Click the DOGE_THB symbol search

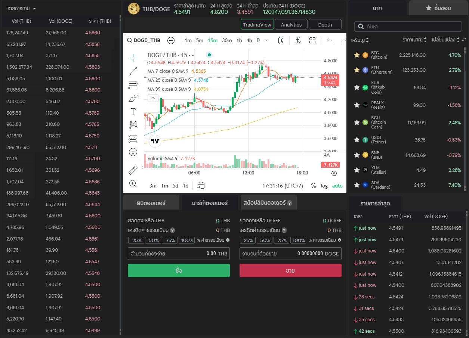point(144,40)
